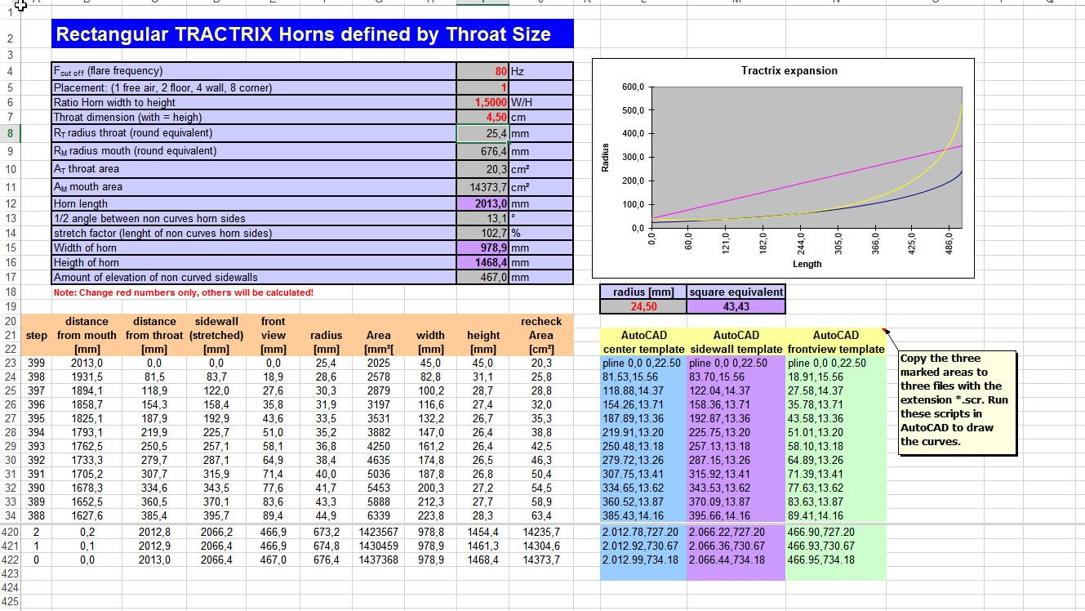Click the W/H unit cell
Screen dimensions: 1085x611
[x=542, y=103]
